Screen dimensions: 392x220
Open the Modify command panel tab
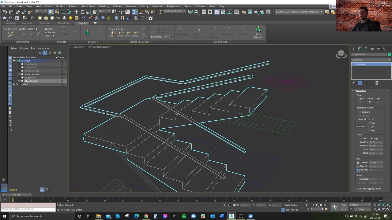tap(360, 49)
